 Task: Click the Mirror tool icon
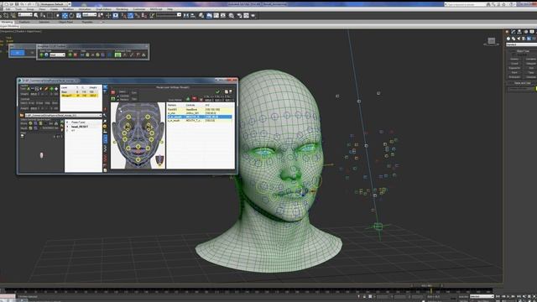point(186,15)
